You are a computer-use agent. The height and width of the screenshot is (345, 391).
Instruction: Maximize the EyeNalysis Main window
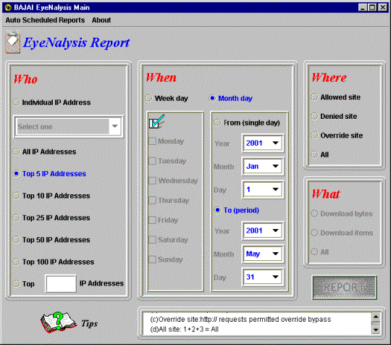coord(372,7)
